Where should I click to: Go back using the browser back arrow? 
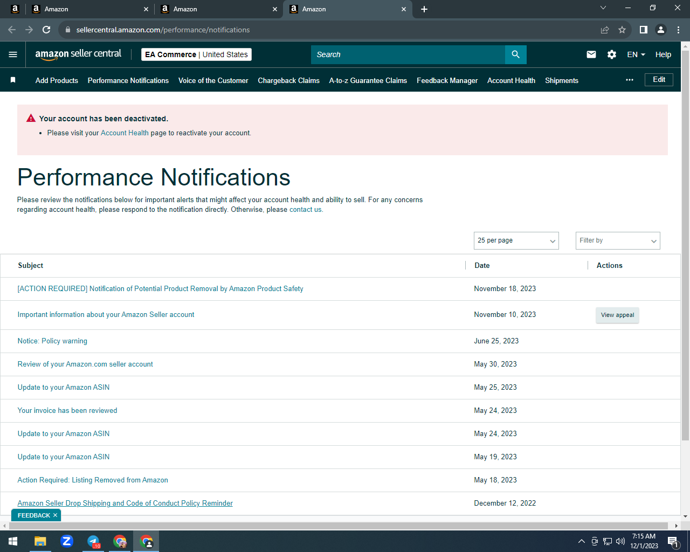(x=12, y=30)
